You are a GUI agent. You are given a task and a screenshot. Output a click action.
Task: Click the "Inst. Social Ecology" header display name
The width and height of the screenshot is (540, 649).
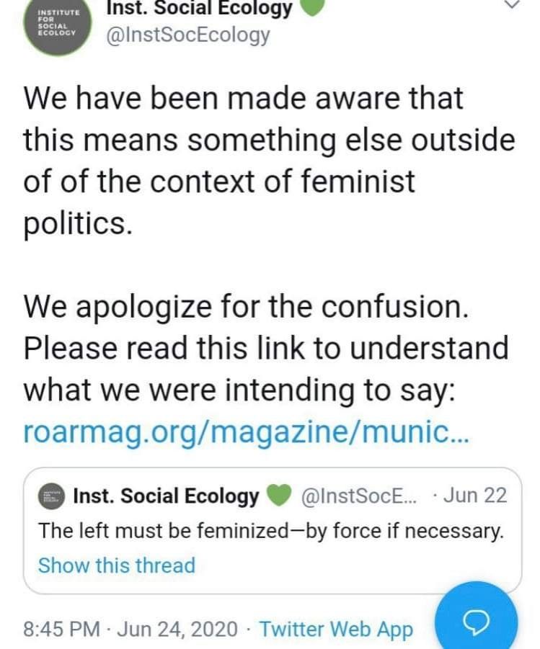[x=200, y=8]
